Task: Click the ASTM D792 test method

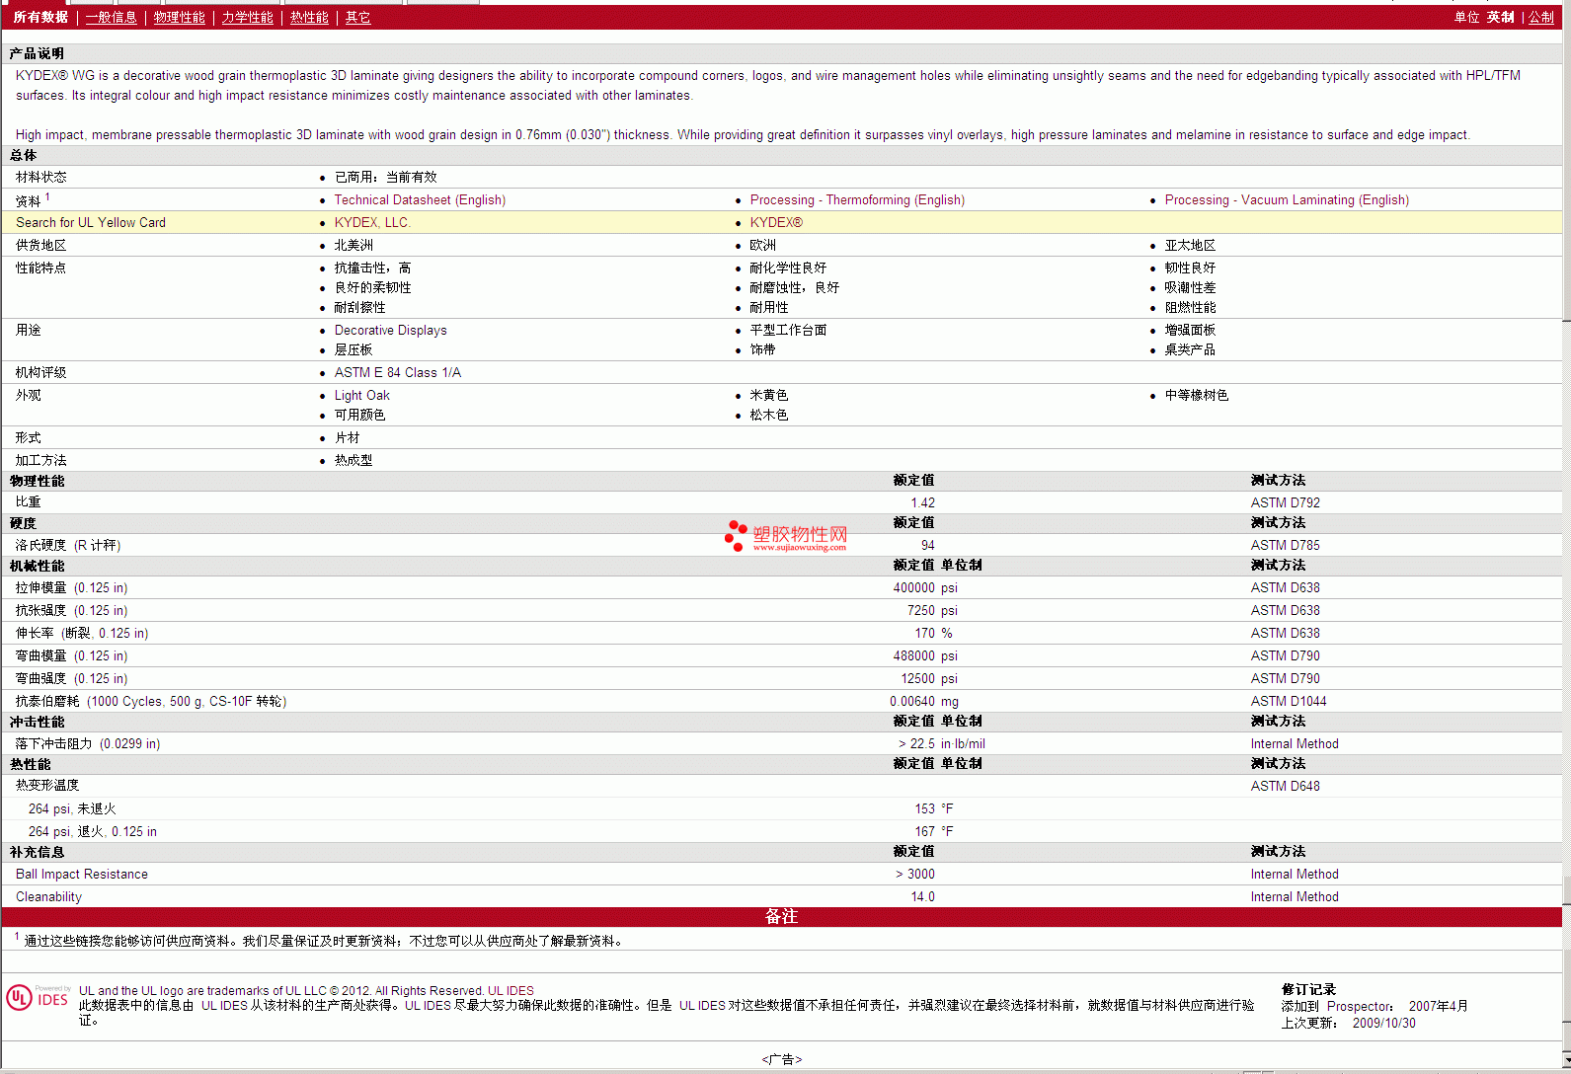Action: (x=1285, y=502)
